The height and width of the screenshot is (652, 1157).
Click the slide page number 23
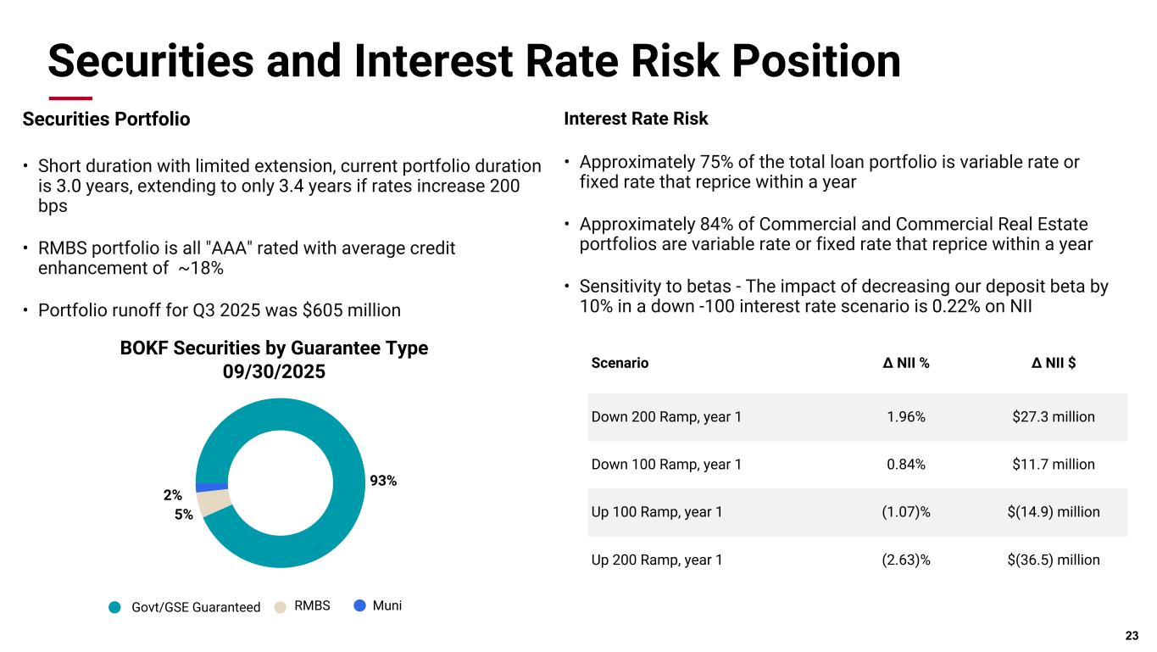[1132, 636]
